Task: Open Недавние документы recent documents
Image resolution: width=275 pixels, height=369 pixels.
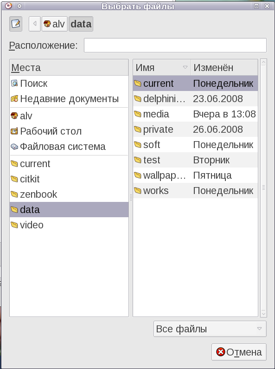Action: [x=69, y=99]
